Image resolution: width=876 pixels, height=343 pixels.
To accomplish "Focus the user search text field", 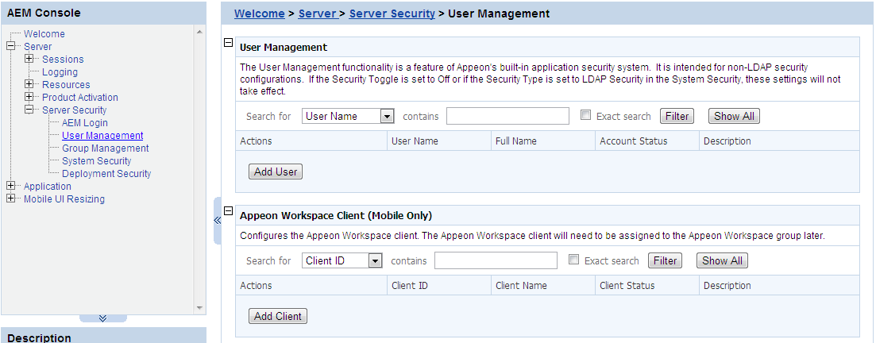I will coord(507,116).
